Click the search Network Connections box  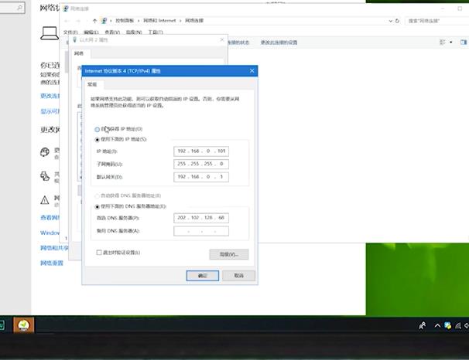click(436, 21)
